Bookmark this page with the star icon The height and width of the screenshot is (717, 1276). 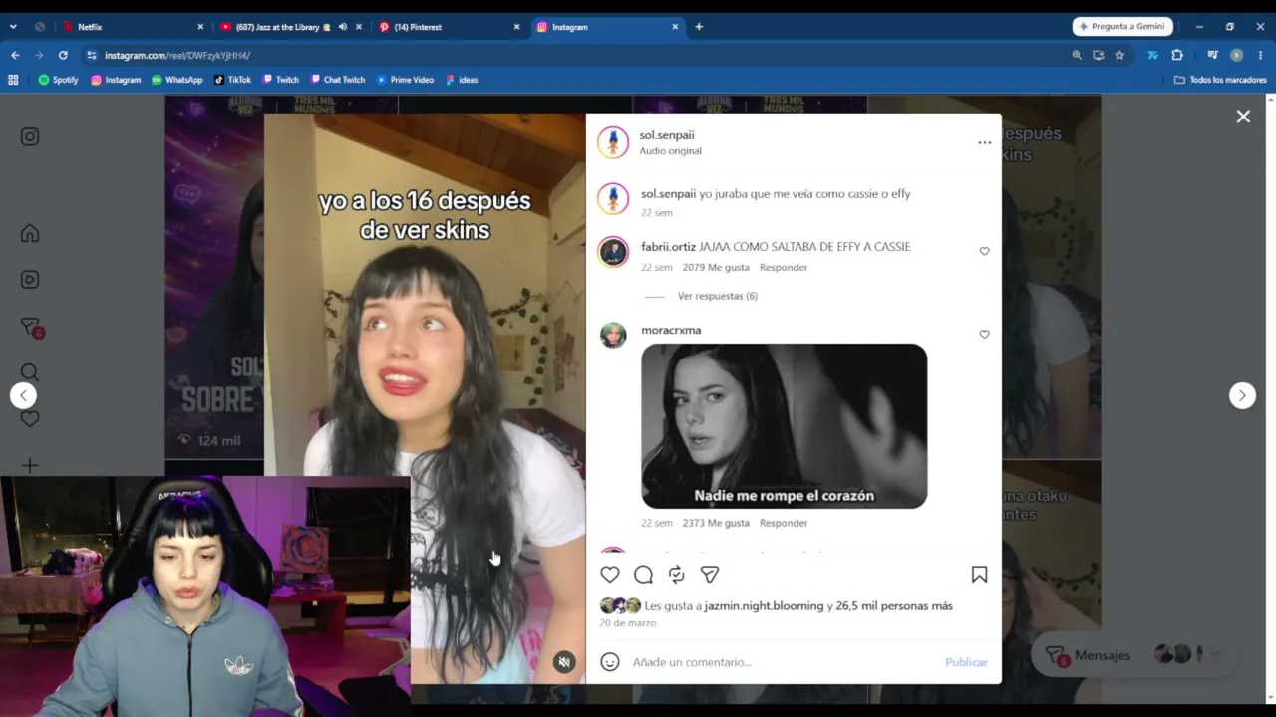coord(1119,55)
